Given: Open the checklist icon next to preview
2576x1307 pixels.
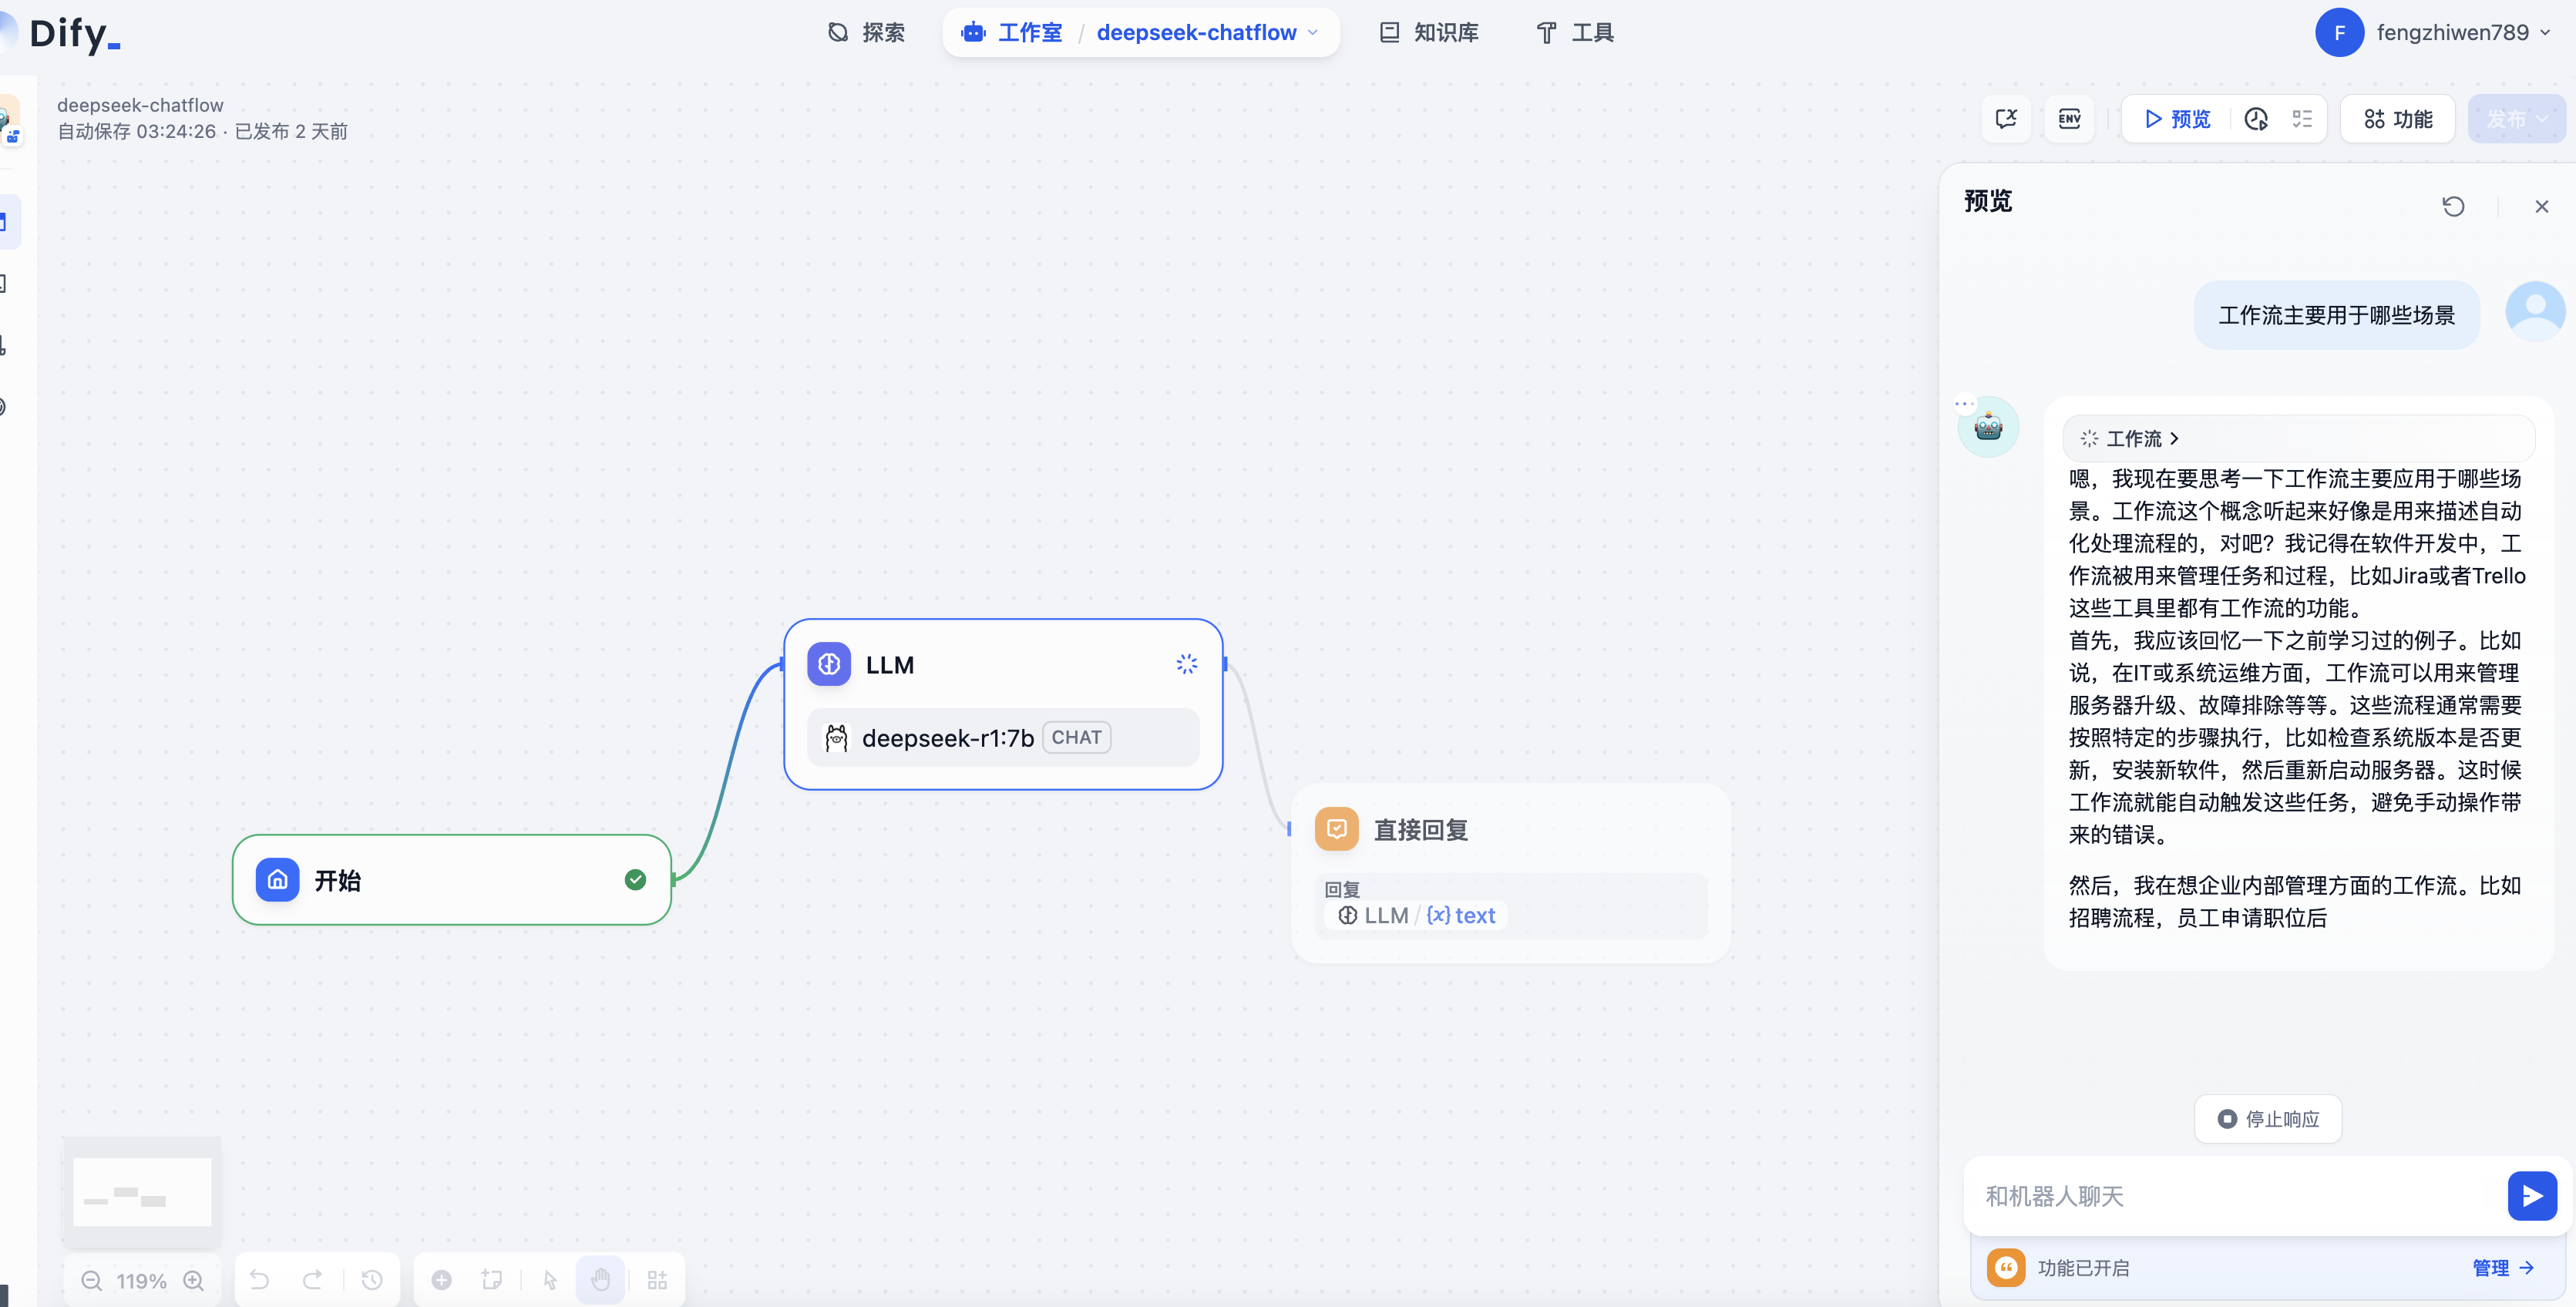Looking at the screenshot, I should [2302, 119].
